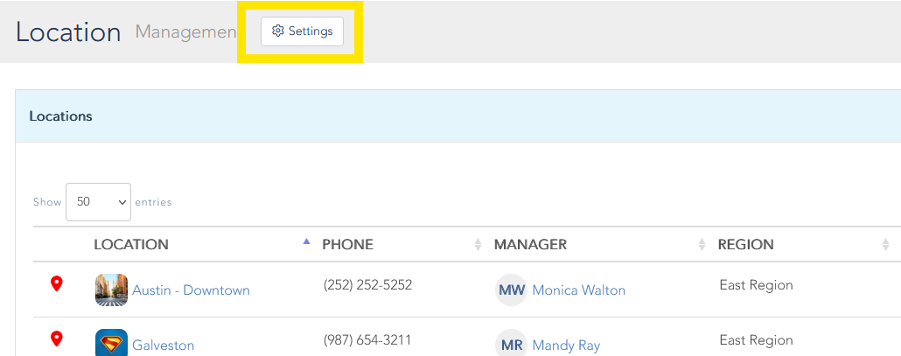Click the Galveston Superman logo thumbnail

111,343
